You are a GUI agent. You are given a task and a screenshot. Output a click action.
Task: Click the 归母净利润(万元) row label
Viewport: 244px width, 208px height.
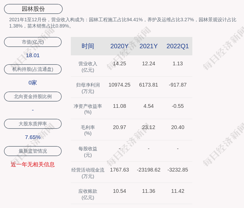88,88
